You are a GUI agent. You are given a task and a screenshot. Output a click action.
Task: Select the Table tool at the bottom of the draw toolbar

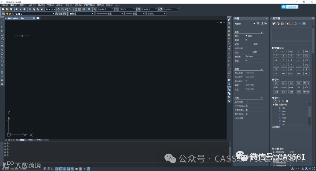click(x=2, y=80)
